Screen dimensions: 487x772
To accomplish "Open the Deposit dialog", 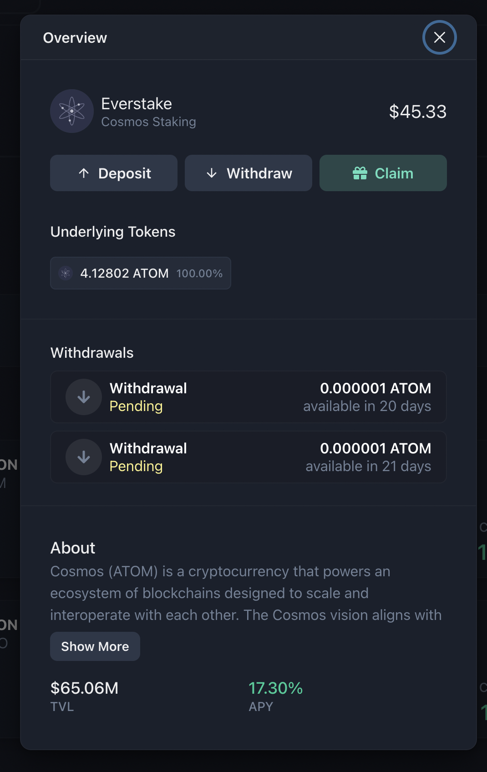I will click(x=113, y=173).
